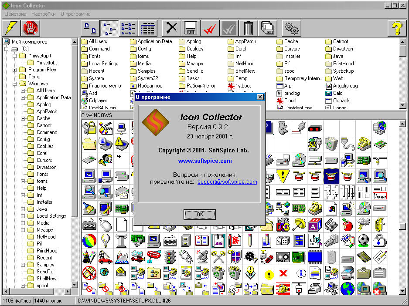409x306 pixels.
Task: Open the www.softspice.com link
Action: 205,161
